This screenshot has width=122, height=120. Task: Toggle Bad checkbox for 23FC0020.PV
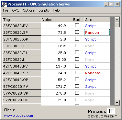tap(77, 25)
